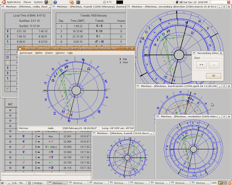Screen dimensions: 232x185
Task: Open the Charts menu
Action: click(x=49, y=53)
